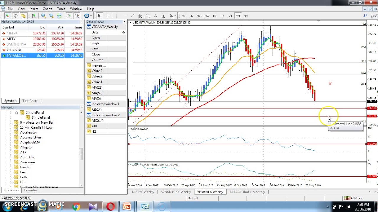Open the Tick Chart tab
The width and height of the screenshot is (378, 212).
30,101
